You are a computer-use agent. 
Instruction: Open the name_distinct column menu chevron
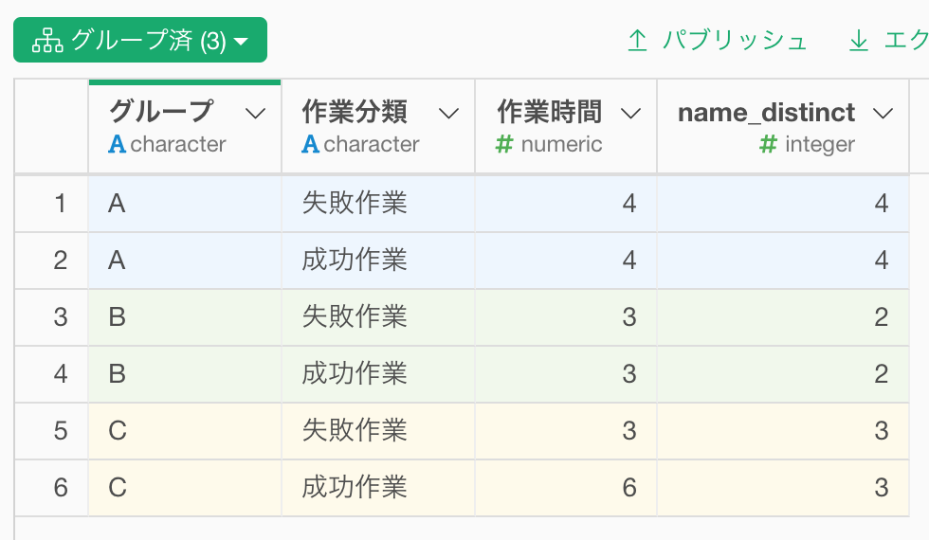pyautogui.click(x=883, y=113)
